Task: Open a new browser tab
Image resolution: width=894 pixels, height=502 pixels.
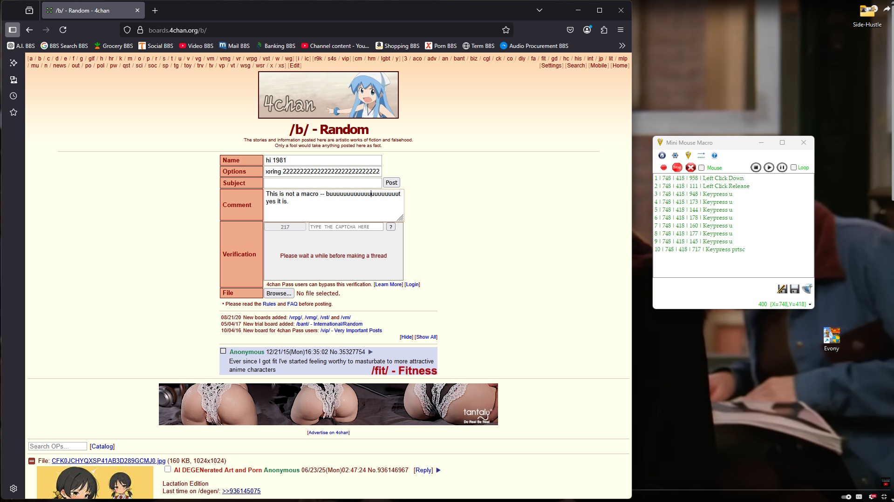Action: tap(155, 10)
